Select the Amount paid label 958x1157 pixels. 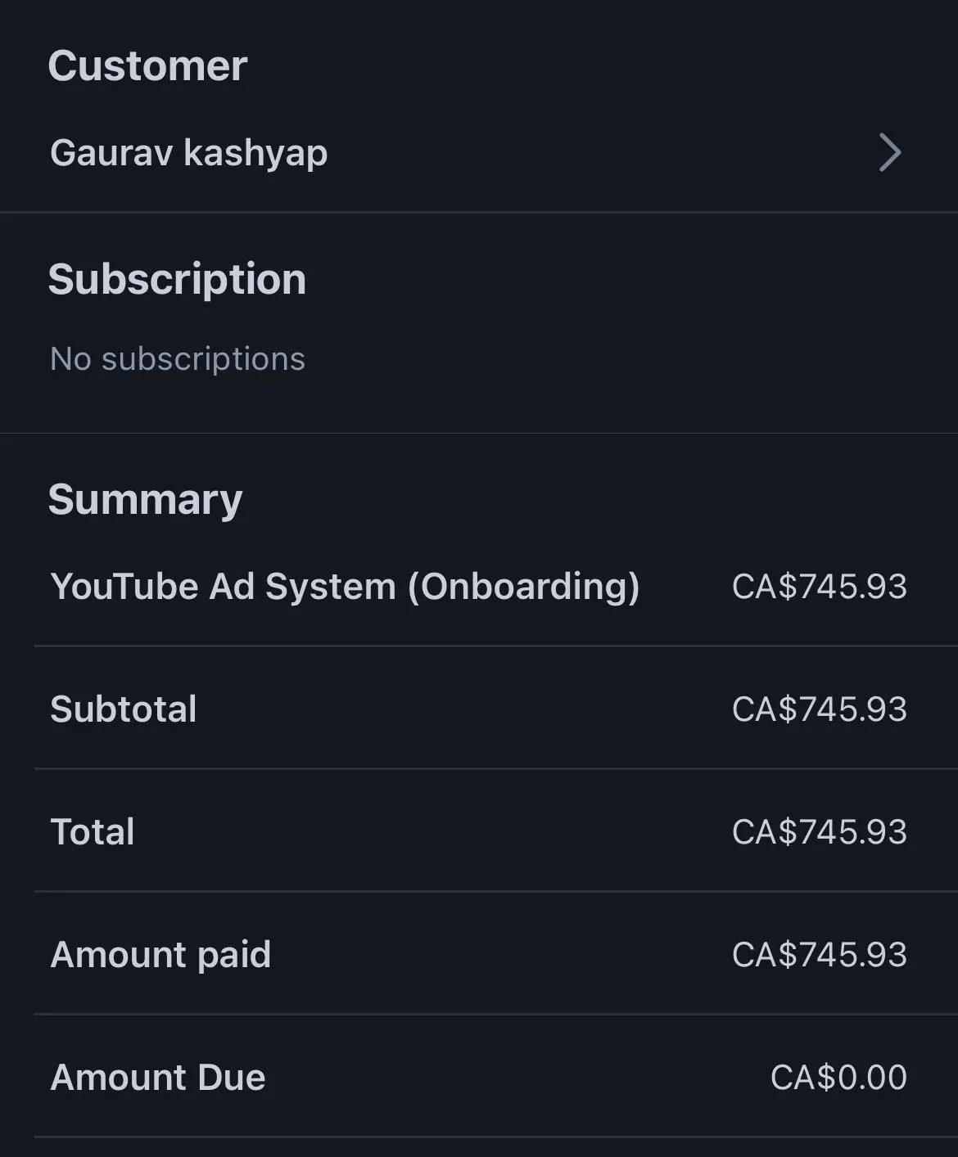160,955
